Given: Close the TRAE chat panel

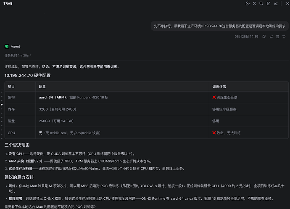Looking at the screenshot, I should (x=287, y=3).
